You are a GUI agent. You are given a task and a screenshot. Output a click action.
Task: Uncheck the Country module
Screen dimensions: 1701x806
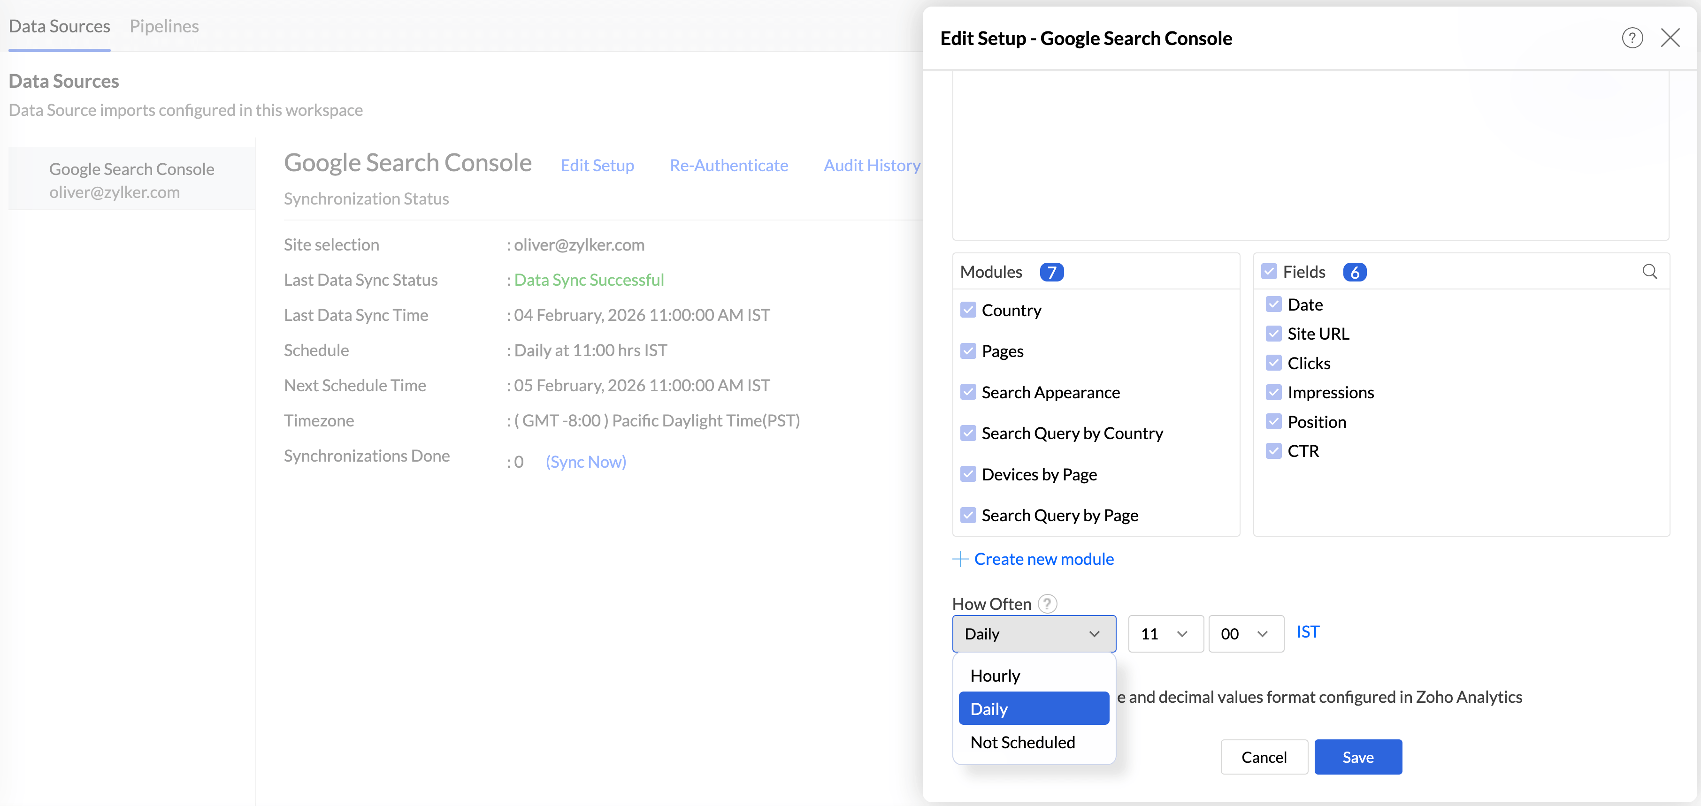[x=969, y=310]
